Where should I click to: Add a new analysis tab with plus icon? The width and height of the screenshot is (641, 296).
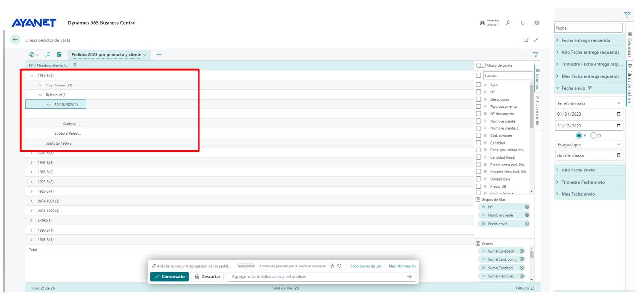point(159,55)
